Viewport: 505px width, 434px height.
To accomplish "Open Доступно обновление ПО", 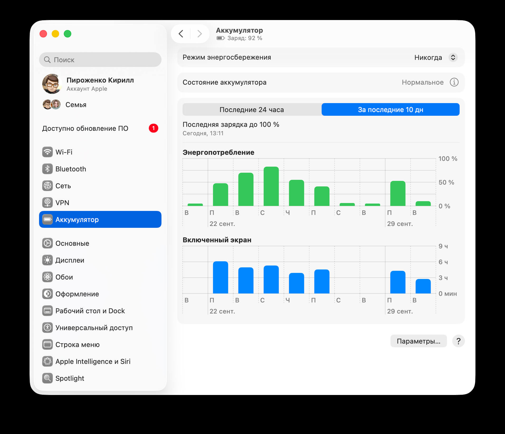I will pyautogui.click(x=100, y=128).
